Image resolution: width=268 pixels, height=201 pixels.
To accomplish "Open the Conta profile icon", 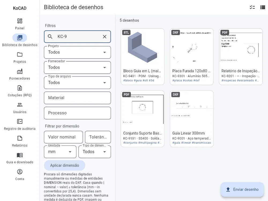I will point(20,172).
